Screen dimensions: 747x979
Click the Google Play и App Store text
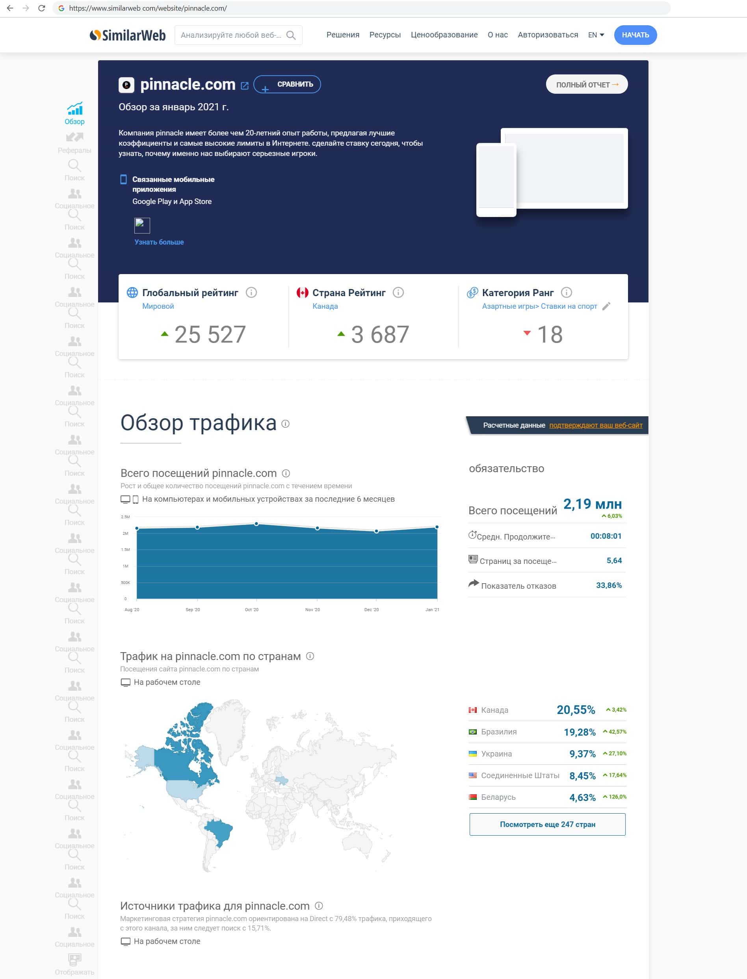(172, 201)
